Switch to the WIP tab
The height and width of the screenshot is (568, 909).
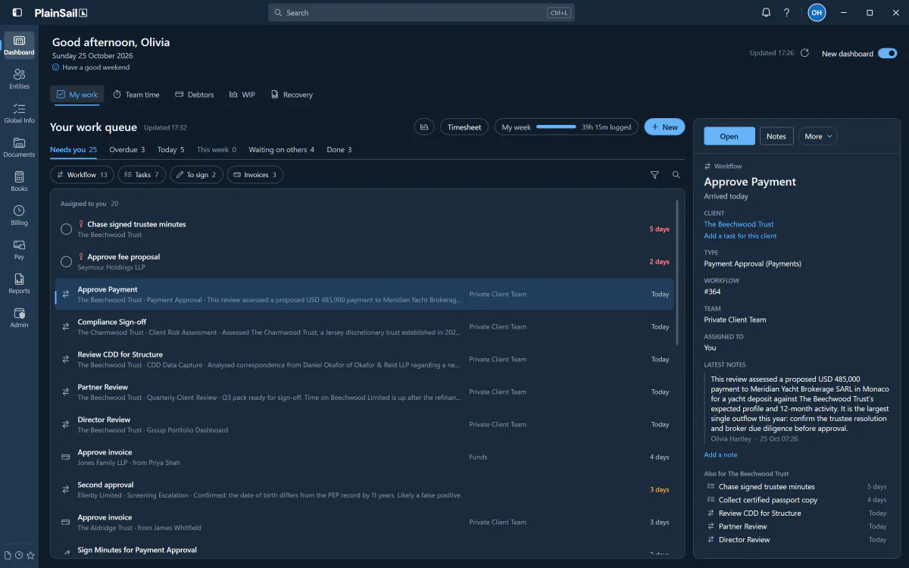(x=242, y=95)
